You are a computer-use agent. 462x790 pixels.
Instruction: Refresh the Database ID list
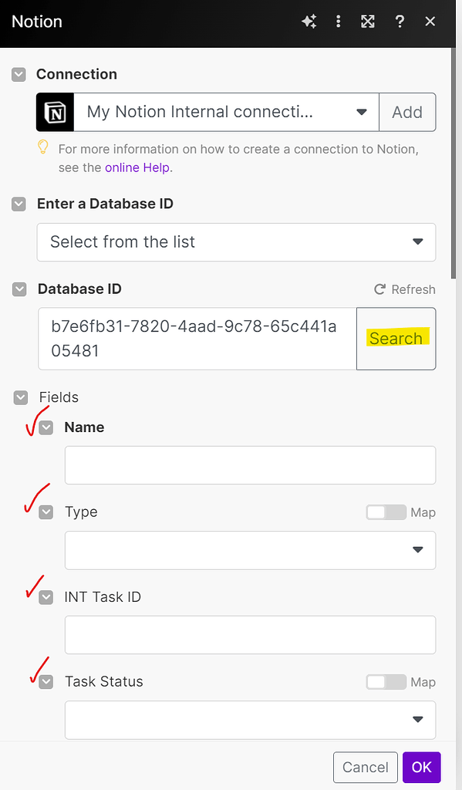coord(405,289)
